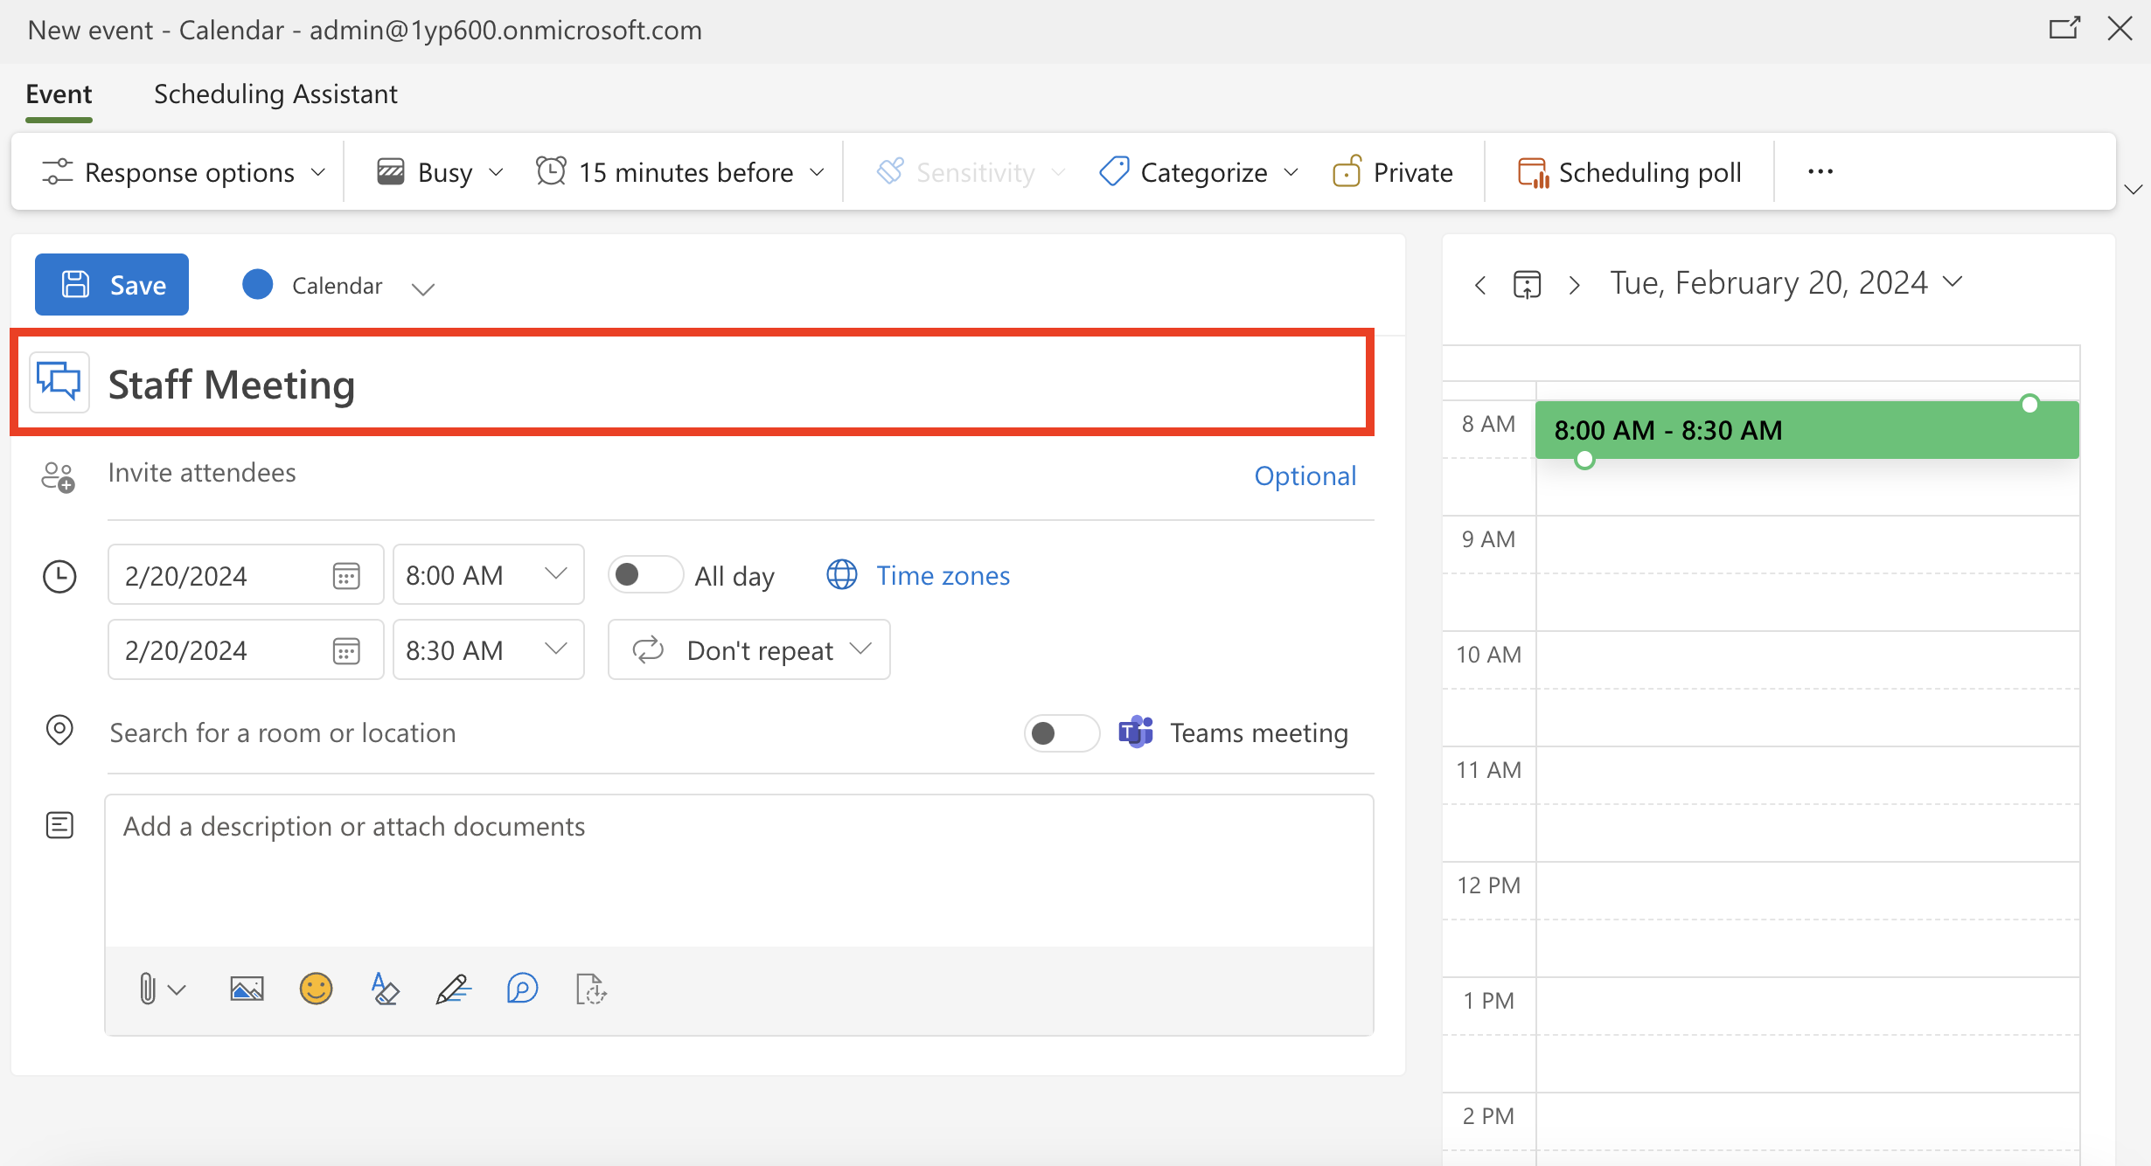Click the Time zones link
This screenshot has height=1166, width=2151.
943,575
